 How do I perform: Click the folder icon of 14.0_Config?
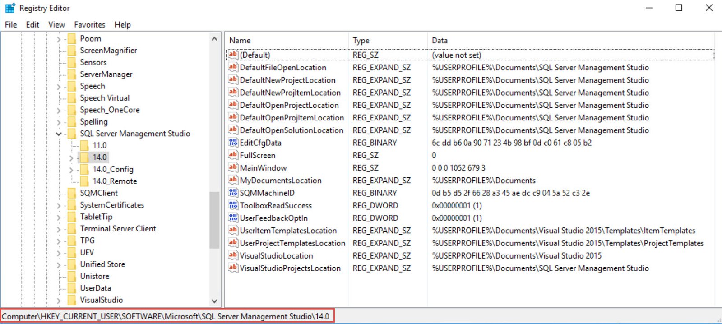tap(84, 169)
